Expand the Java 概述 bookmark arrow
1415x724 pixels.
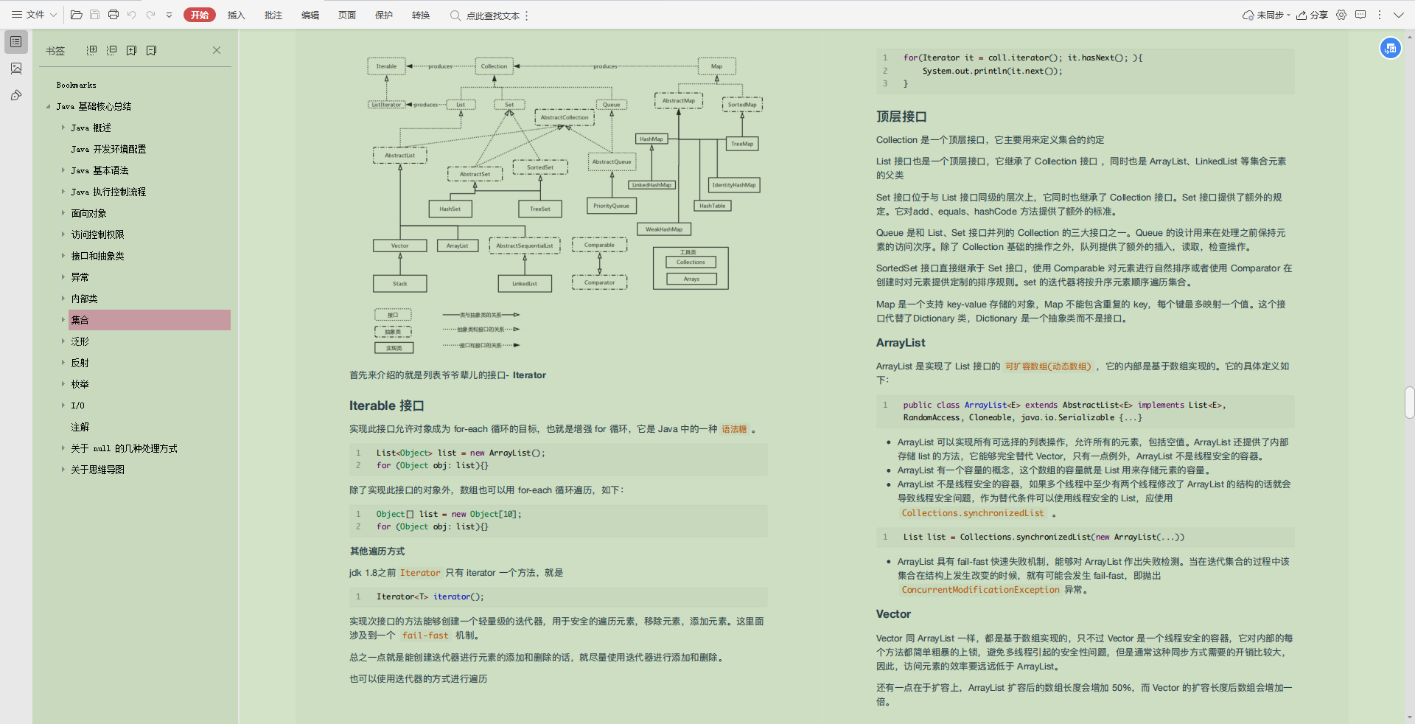(x=63, y=128)
